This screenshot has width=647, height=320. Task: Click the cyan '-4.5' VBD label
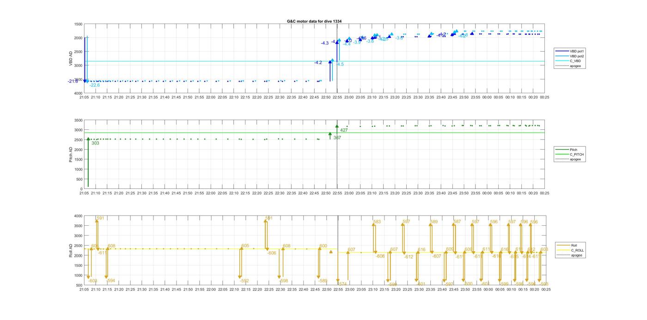pos(340,65)
